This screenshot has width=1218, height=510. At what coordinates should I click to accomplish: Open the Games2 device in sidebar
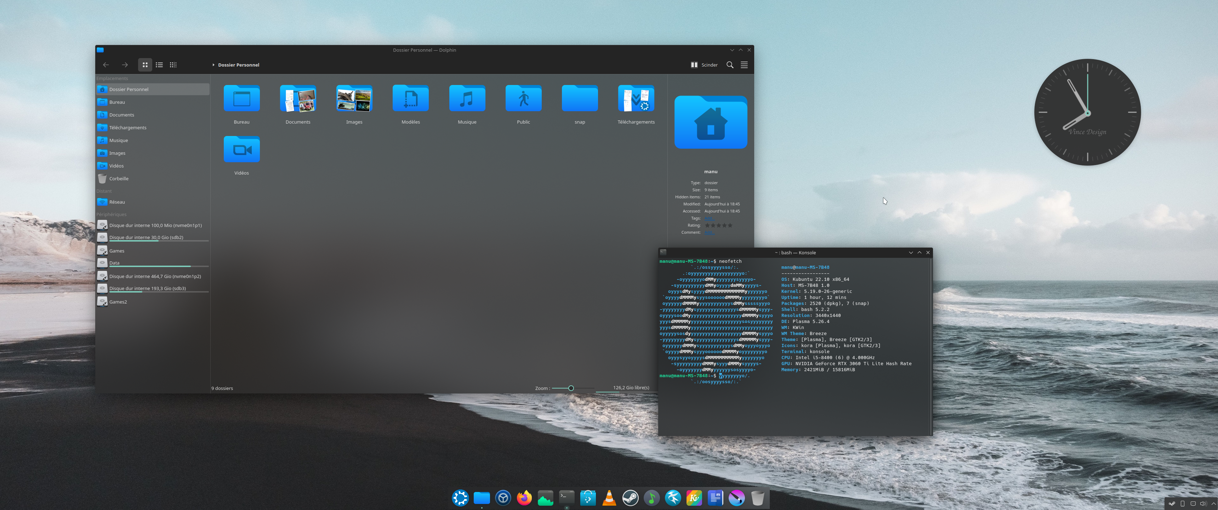pos(118,302)
